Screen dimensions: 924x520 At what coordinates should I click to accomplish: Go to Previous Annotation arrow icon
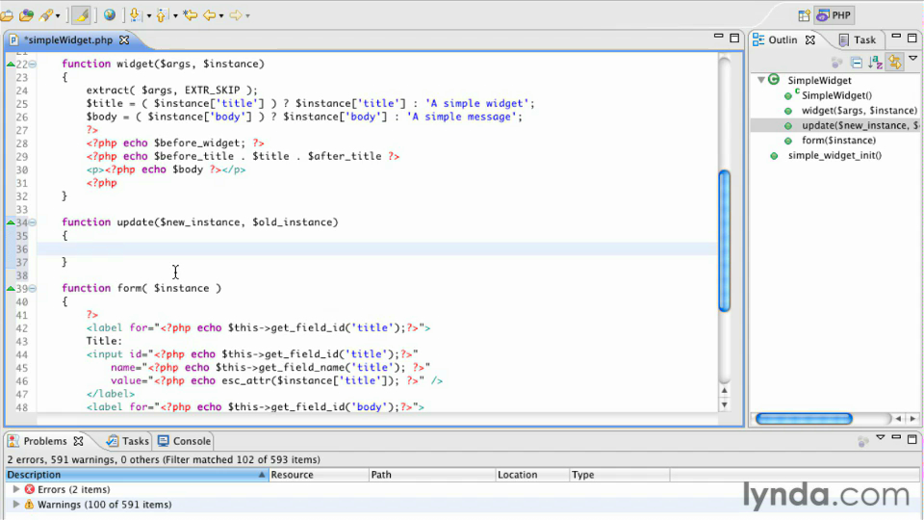(x=162, y=14)
